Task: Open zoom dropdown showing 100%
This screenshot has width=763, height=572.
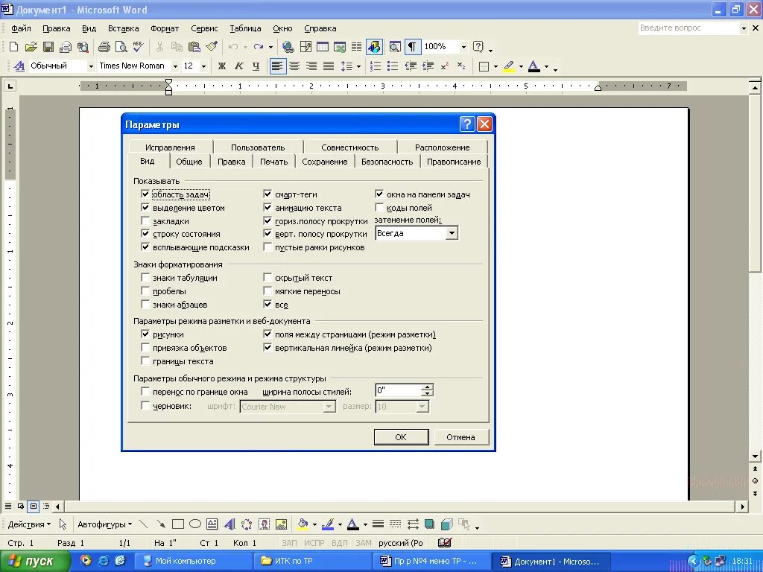Action: tap(463, 47)
